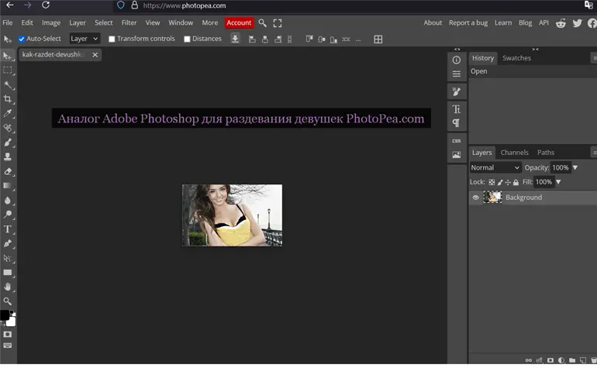Switch to the Paths tab
597x368 pixels.
[546, 152]
